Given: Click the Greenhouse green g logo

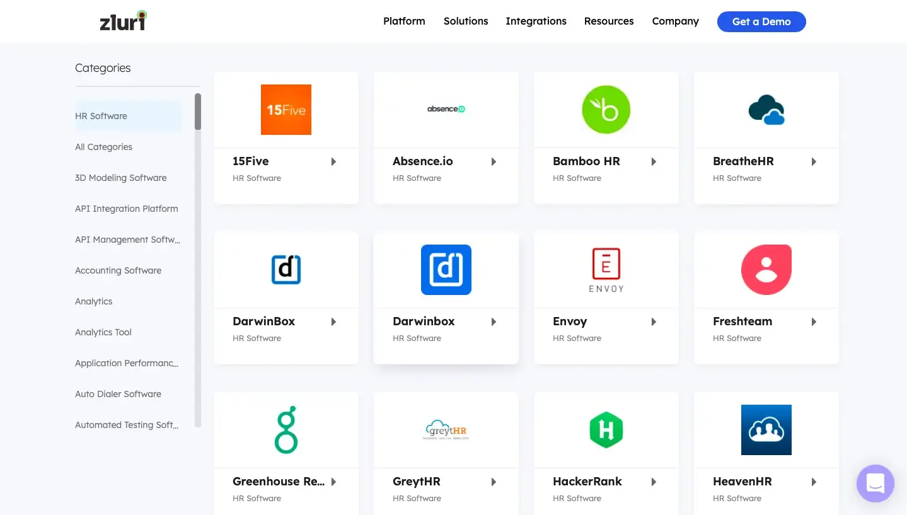Looking at the screenshot, I should click(x=286, y=430).
